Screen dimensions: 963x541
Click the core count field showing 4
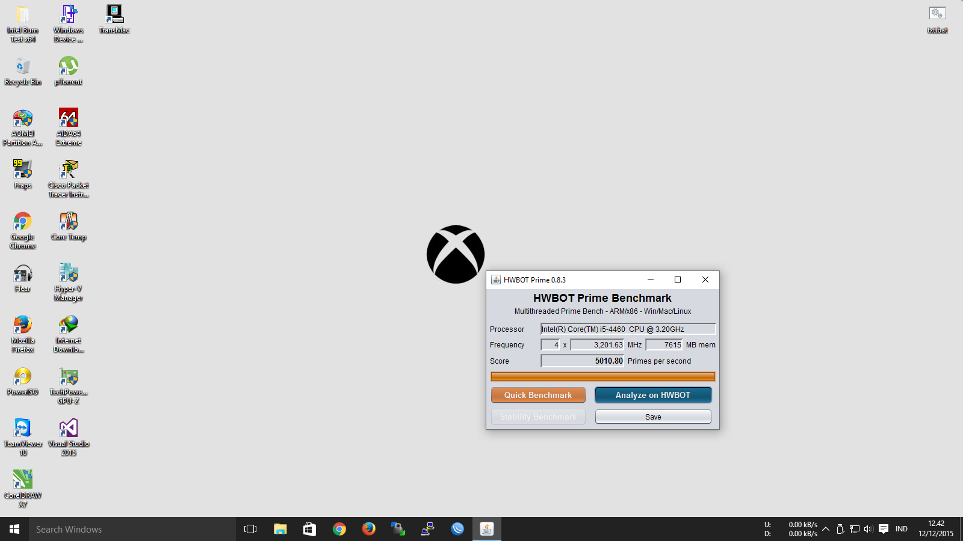(550, 345)
